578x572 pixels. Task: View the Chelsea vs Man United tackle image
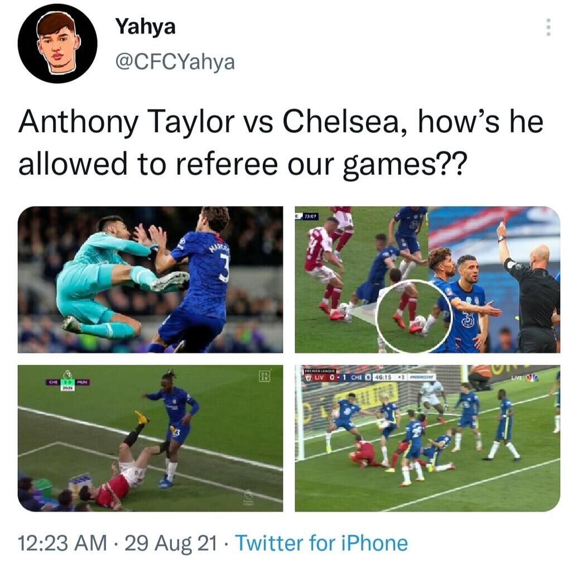pos(151,438)
